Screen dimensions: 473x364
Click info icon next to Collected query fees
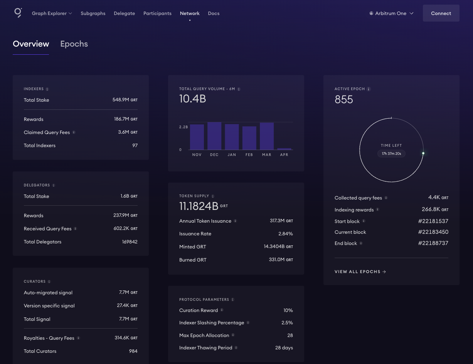386,198
